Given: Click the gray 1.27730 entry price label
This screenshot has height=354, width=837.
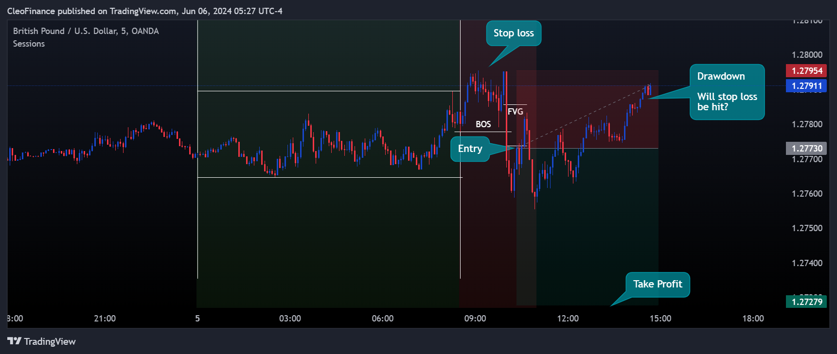Looking at the screenshot, I should point(806,149).
